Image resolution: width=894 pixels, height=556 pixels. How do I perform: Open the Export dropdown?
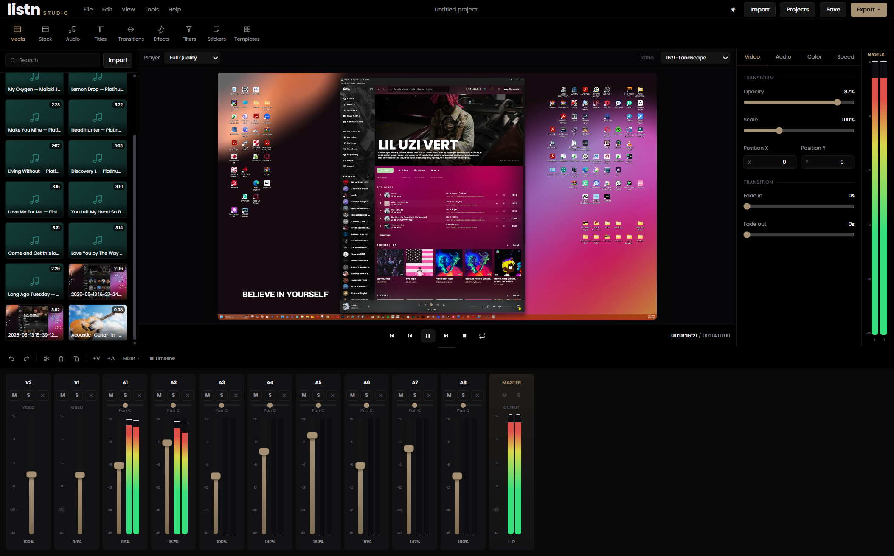pos(869,10)
